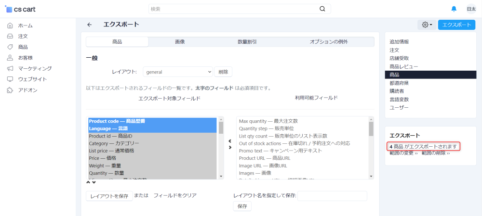Move field to available list with right arrow
The width and height of the screenshot is (482, 216).
[230, 147]
